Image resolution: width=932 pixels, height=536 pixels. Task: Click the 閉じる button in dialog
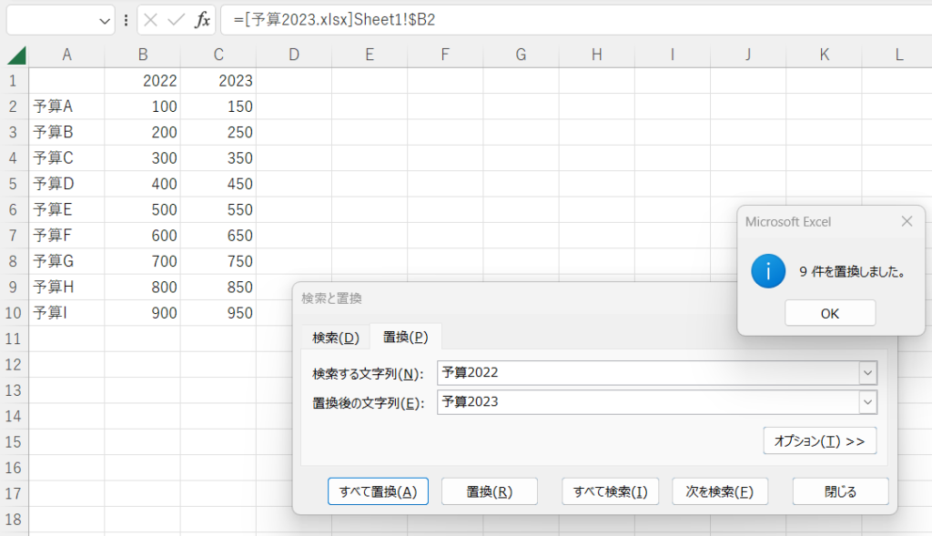(x=840, y=491)
